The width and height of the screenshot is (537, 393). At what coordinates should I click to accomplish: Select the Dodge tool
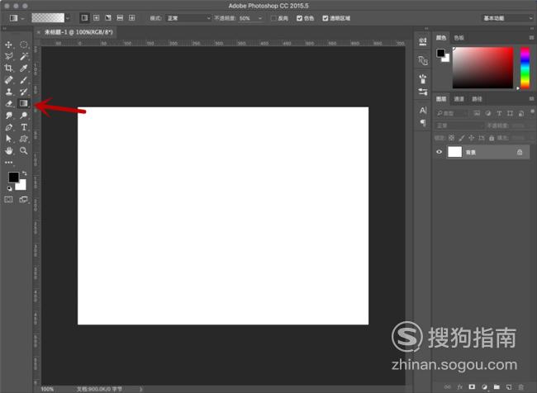coord(24,116)
